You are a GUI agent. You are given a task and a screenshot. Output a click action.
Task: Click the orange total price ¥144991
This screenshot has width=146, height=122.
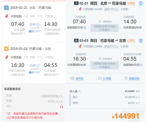126,116
